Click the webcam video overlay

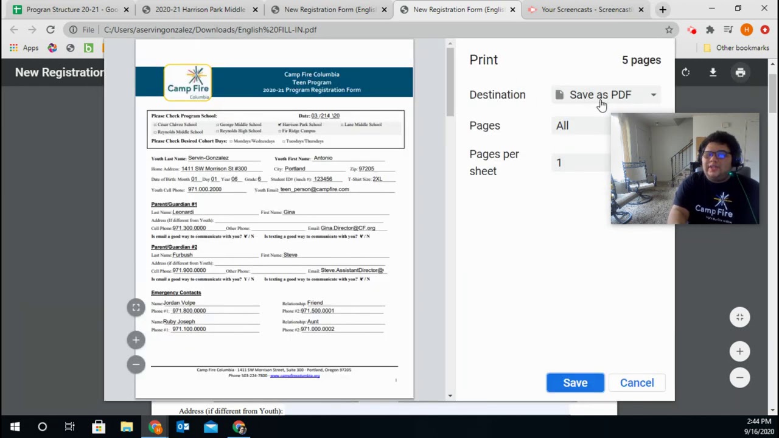[x=685, y=169]
